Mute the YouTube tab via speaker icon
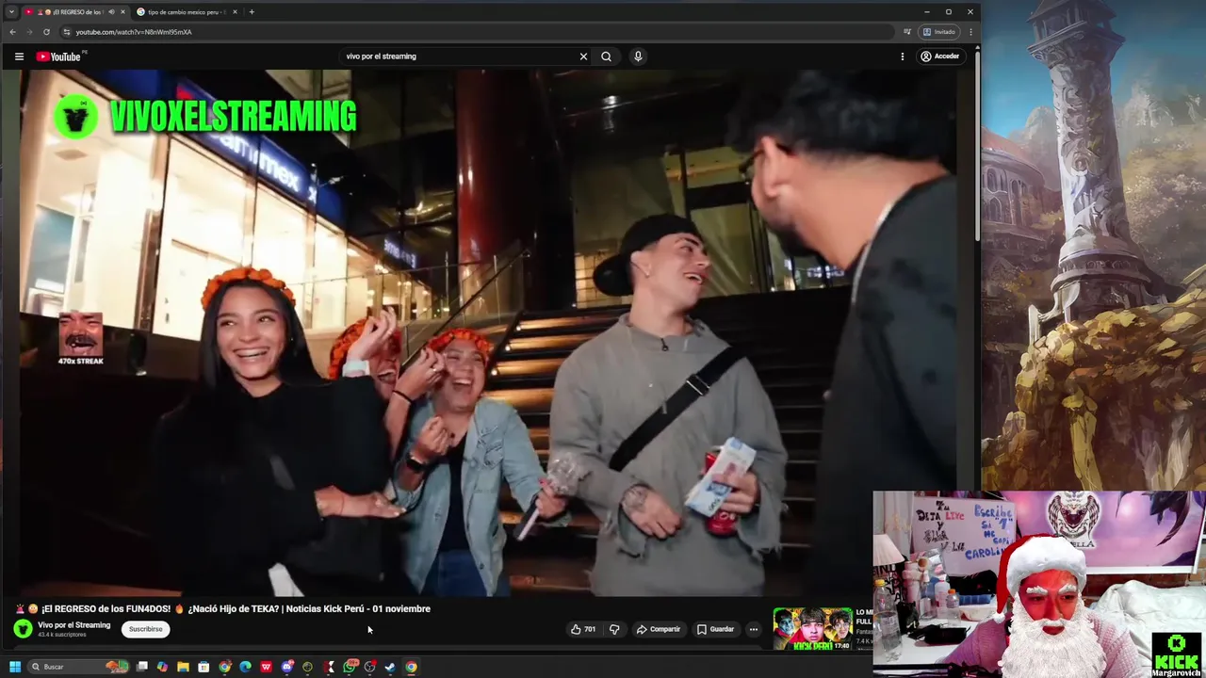1206x678 pixels. click(111, 12)
